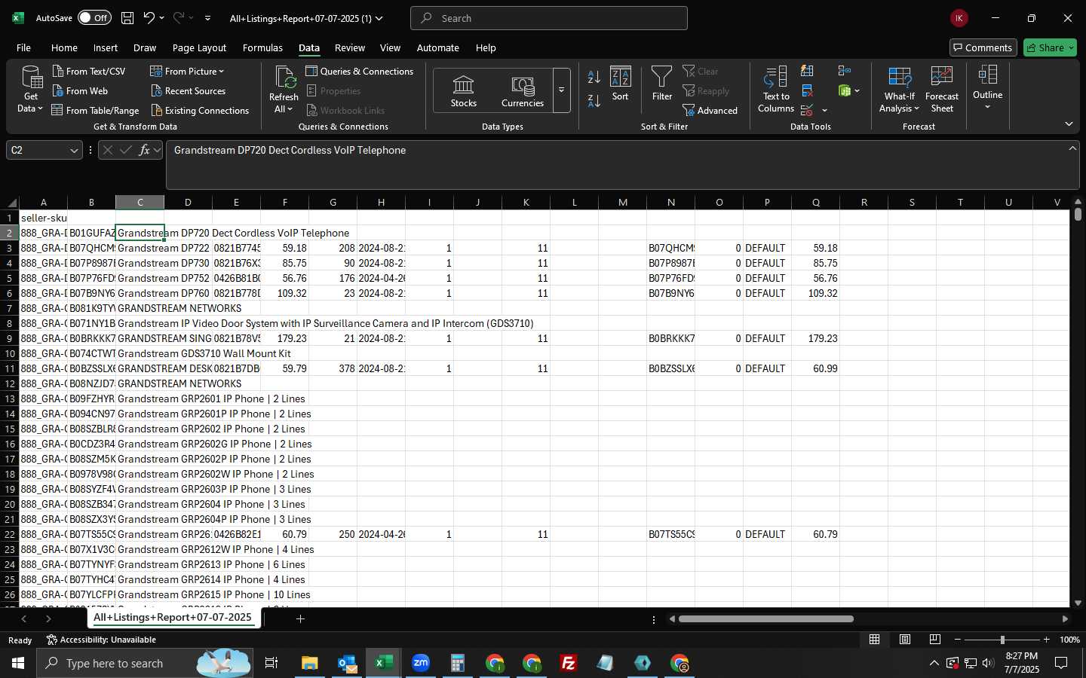Open Data Validation
The image size is (1086, 678).
point(807,110)
